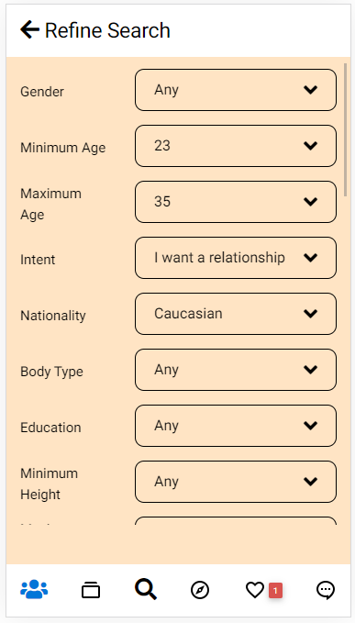Open the Body Type dropdown
Image resolution: width=355 pixels, height=623 pixels.
[x=236, y=370]
